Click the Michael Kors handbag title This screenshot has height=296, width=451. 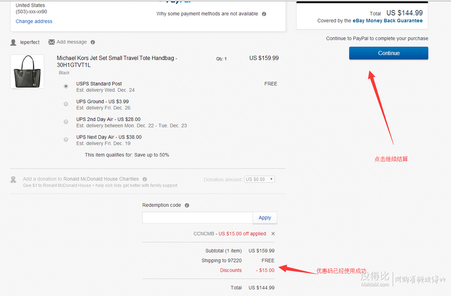[x=117, y=62]
